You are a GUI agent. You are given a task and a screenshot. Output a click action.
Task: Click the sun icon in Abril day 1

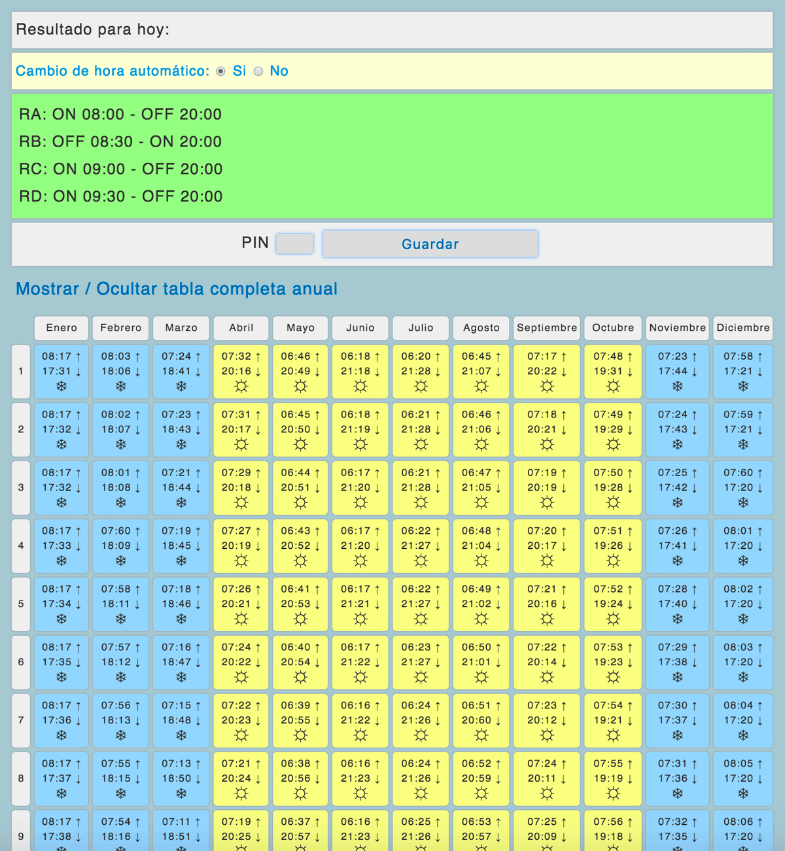[x=241, y=387]
